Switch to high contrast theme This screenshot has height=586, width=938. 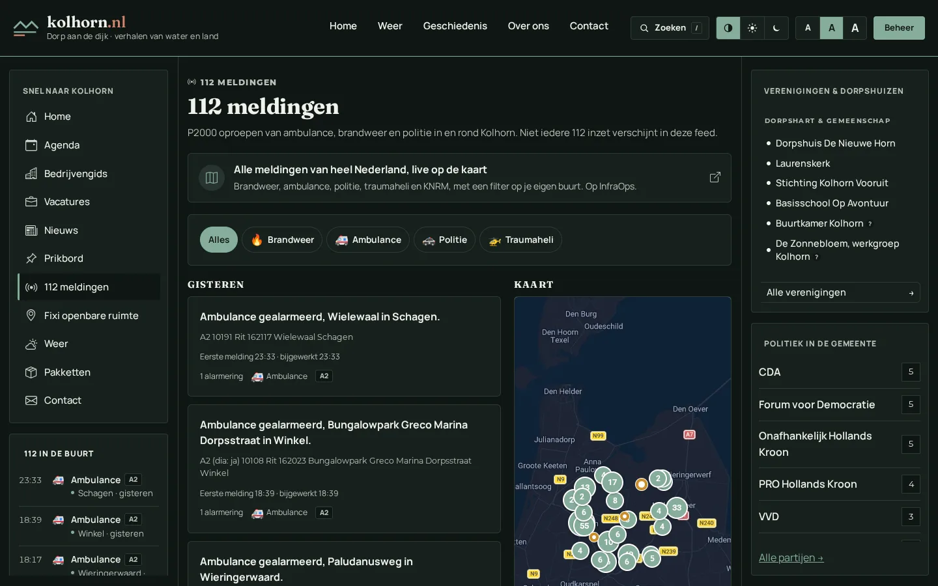coord(728,28)
